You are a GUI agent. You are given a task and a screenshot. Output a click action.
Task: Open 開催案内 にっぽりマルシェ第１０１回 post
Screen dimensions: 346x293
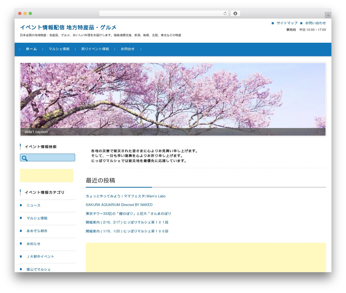coord(127,222)
